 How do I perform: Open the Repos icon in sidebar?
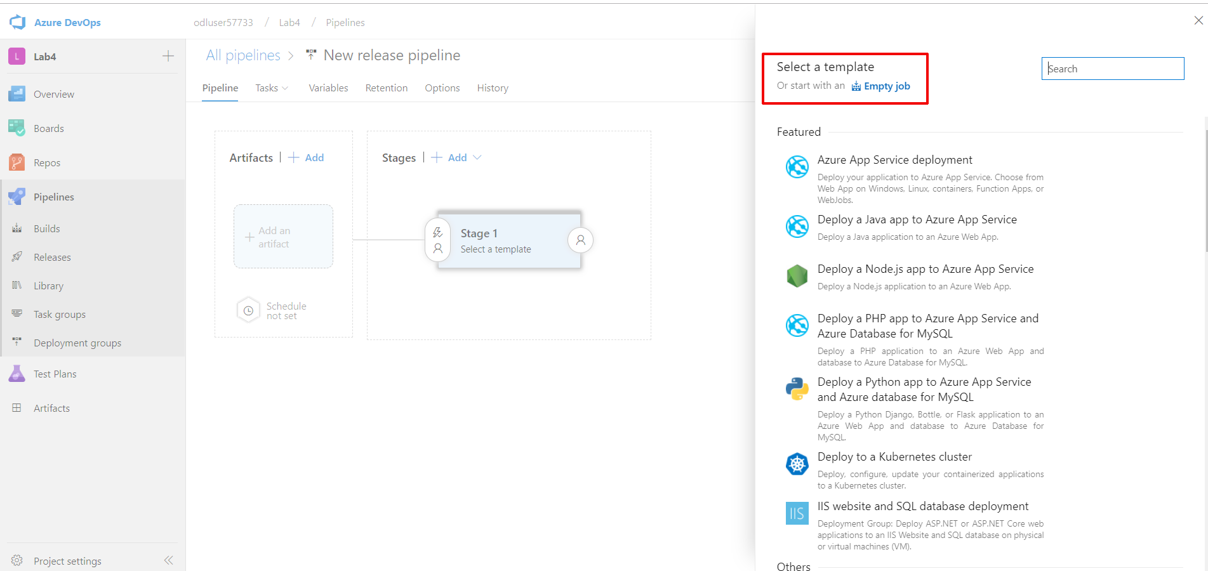click(x=17, y=162)
